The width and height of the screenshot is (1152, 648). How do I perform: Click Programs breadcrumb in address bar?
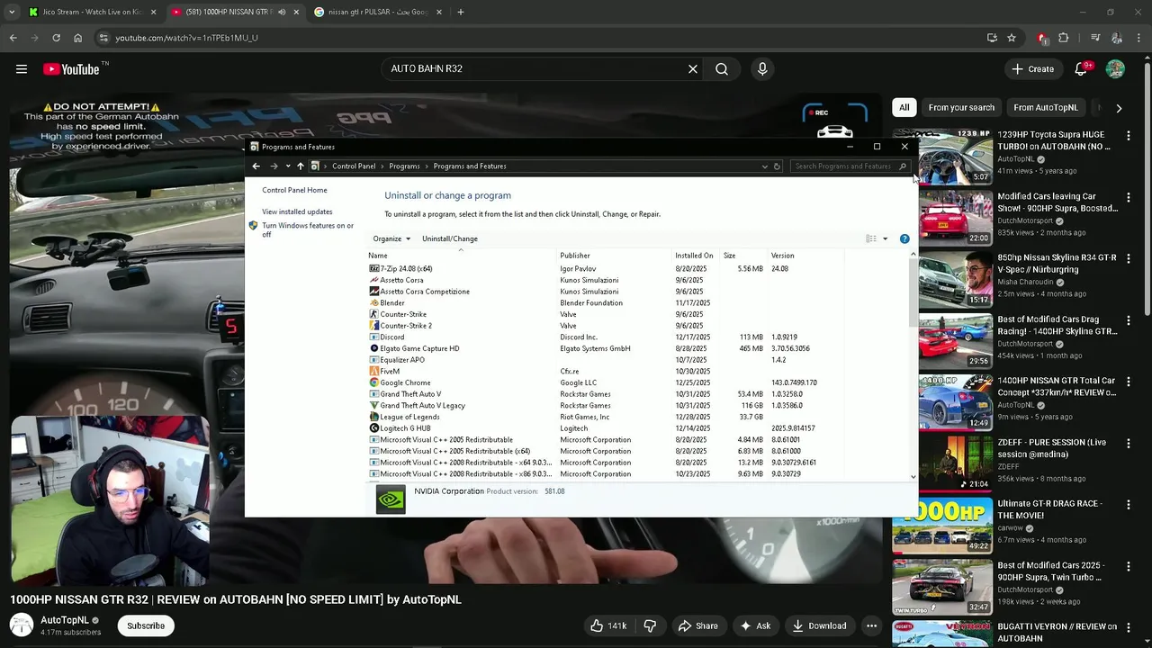click(x=404, y=166)
